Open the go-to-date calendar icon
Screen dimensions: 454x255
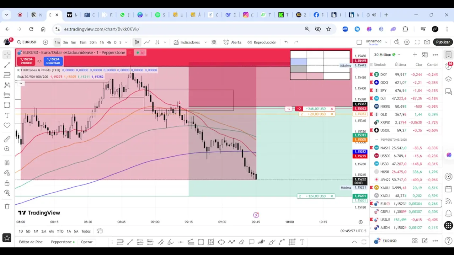tap(100, 231)
